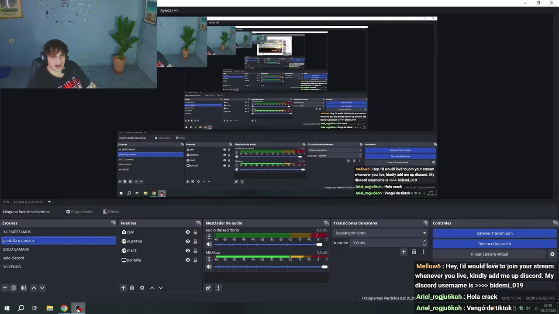Toggle lock on ALERTAS source

(195, 242)
